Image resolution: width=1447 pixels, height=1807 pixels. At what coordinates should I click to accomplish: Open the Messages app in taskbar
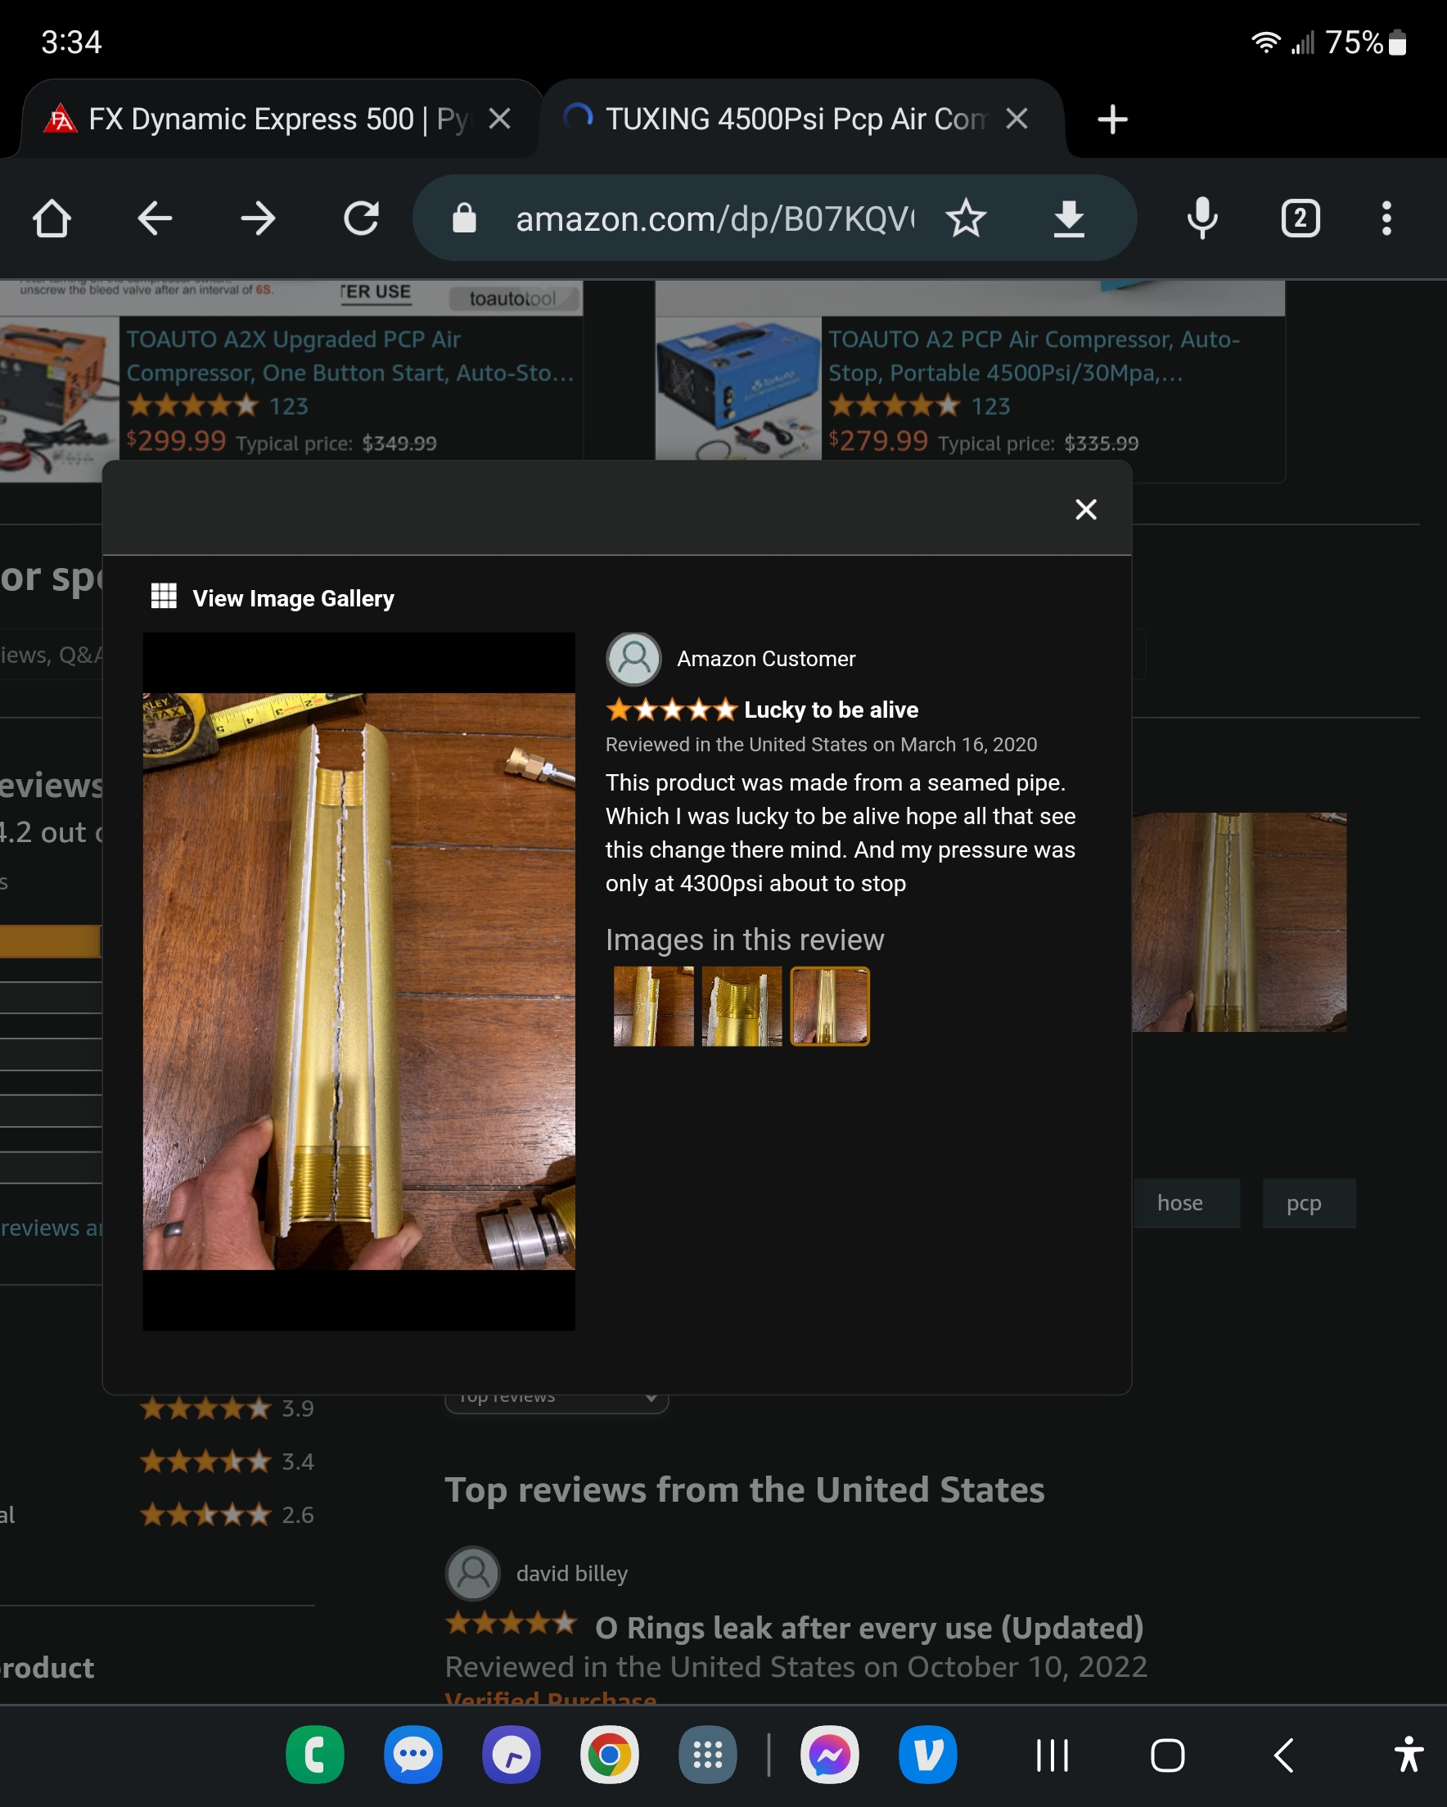413,1755
